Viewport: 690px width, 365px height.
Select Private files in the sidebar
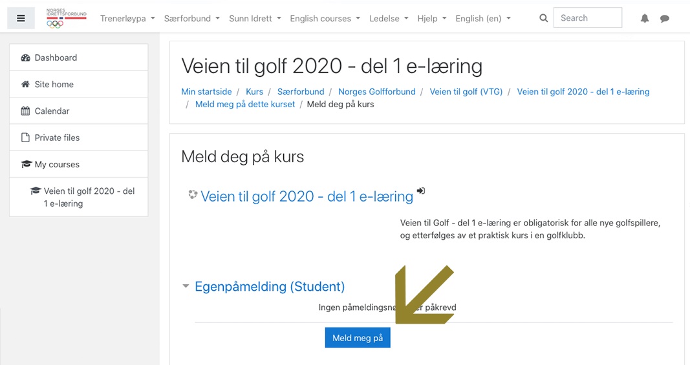[79, 138]
